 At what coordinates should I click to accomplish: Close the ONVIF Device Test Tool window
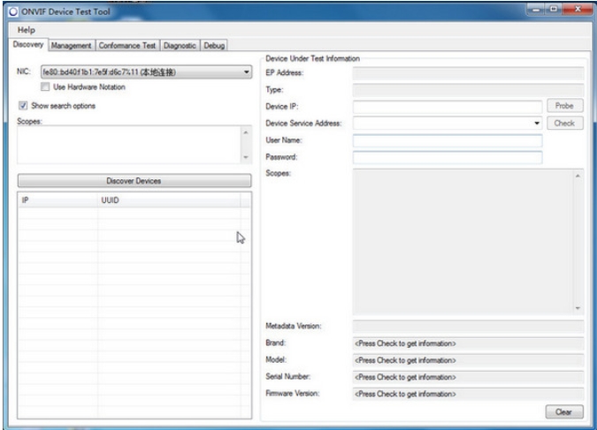[578, 9]
